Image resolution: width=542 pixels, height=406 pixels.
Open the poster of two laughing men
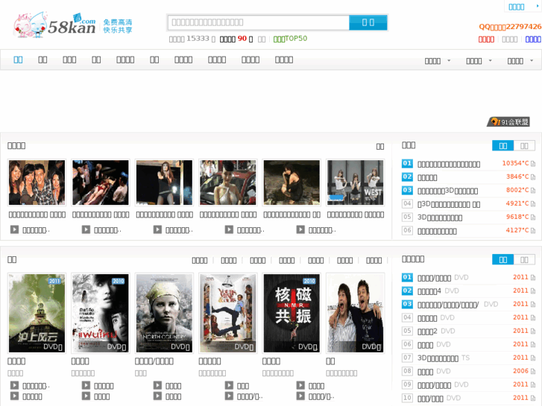(355, 313)
